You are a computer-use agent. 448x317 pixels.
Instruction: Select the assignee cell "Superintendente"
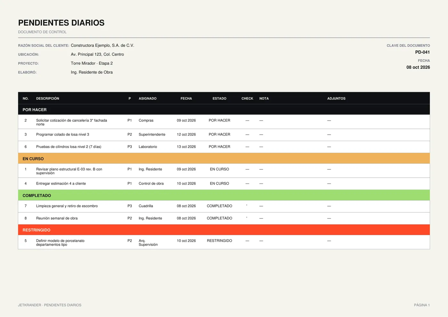152,135
